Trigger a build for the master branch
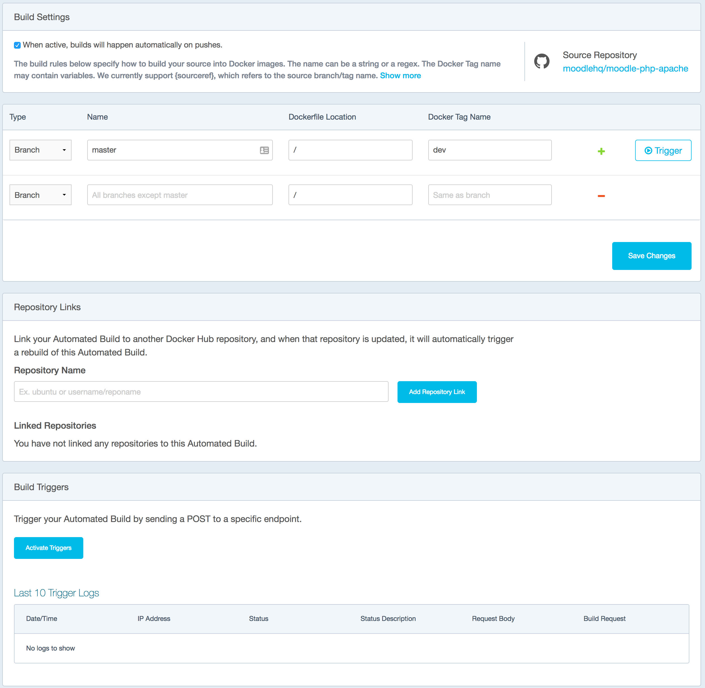 (x=663, y=150)
